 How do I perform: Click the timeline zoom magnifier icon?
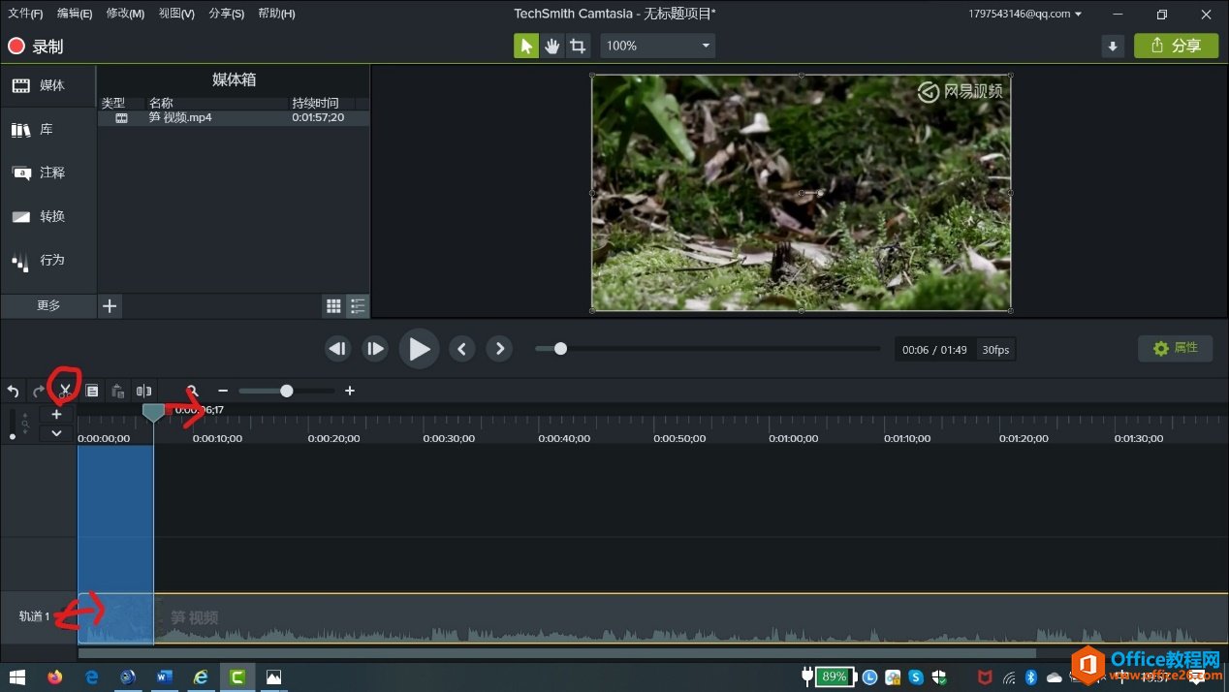point(192,392)
